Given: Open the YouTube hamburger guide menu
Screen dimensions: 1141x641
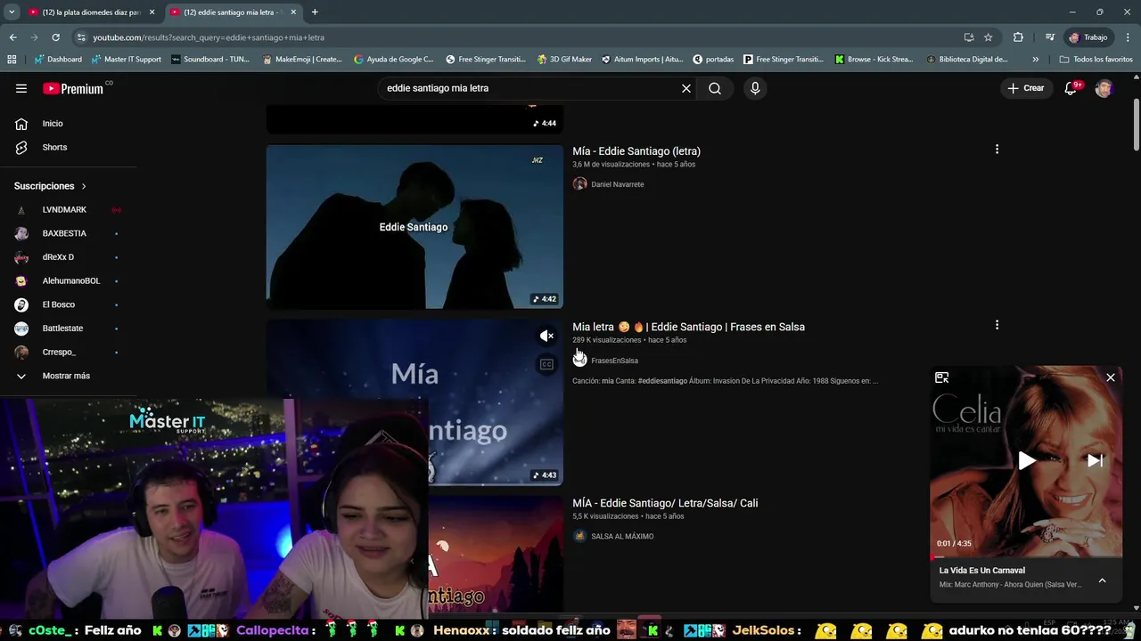Looking at the screenshot, I should (21, 88).
